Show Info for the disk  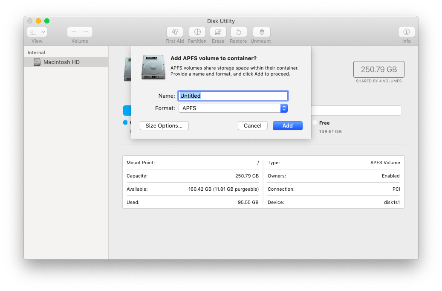pos(406,32)
